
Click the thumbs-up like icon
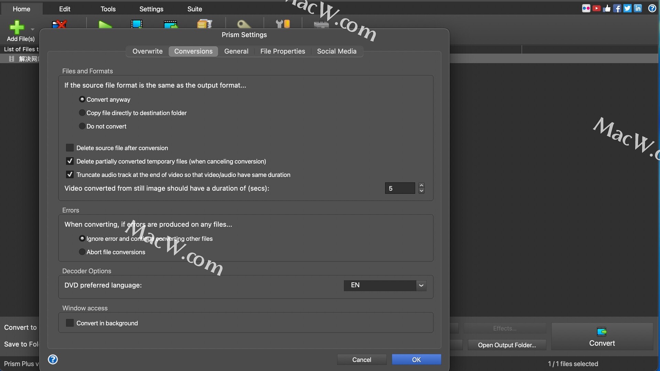pyautogui.click(x=607, y=9)
